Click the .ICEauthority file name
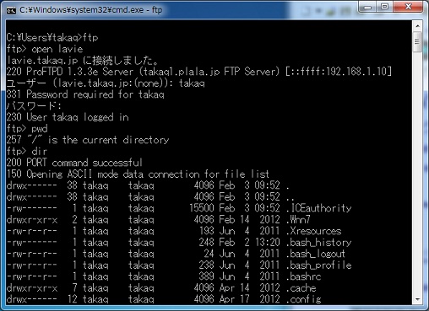Screen dimensions: 429x311 click(318, 208)
